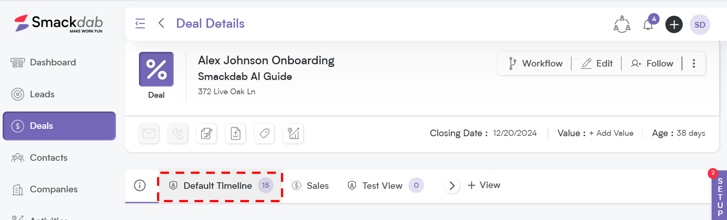The height and width of the screenshot is (220, 727).
Task: Open the SD user avatar menu
Action: [x=700, y=25]
